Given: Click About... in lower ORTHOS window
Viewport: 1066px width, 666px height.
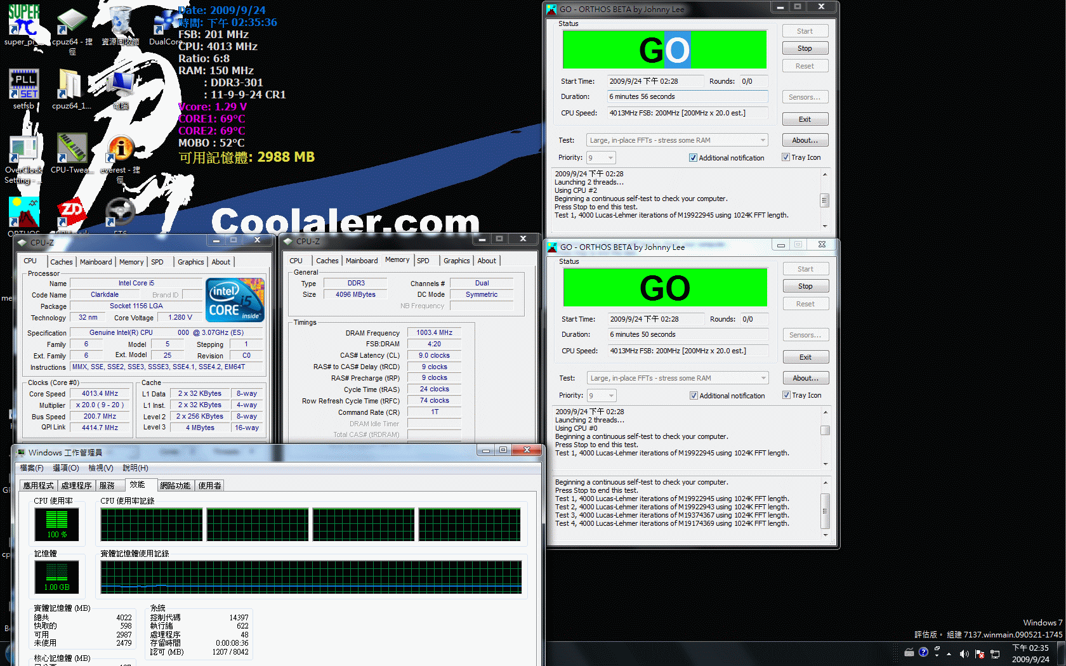Looking at the screenshot, I should [x=805, y=378].
